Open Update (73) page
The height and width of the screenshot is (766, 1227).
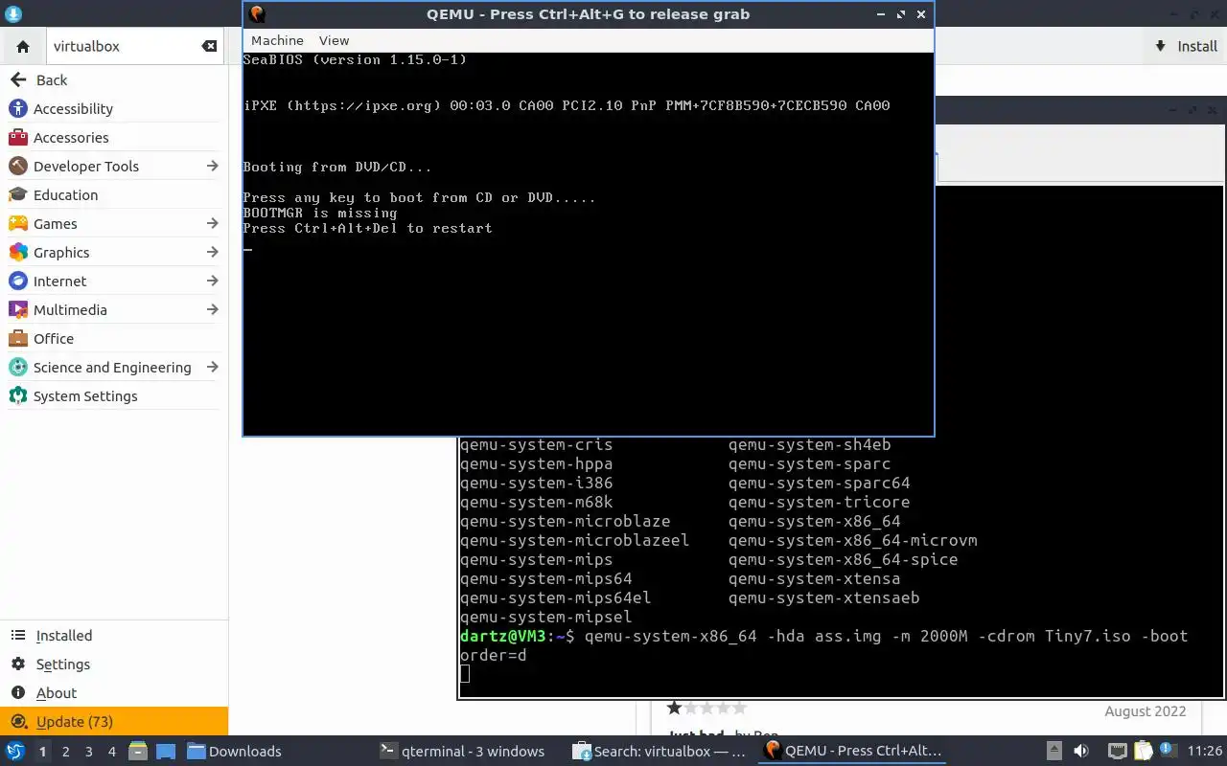pyautogui.click(x=114, y=721)
